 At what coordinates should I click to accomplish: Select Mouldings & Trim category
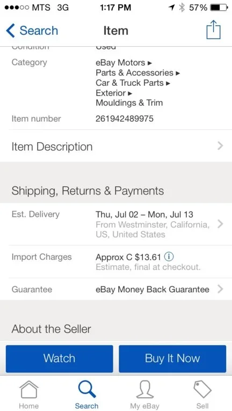[129, 103]
